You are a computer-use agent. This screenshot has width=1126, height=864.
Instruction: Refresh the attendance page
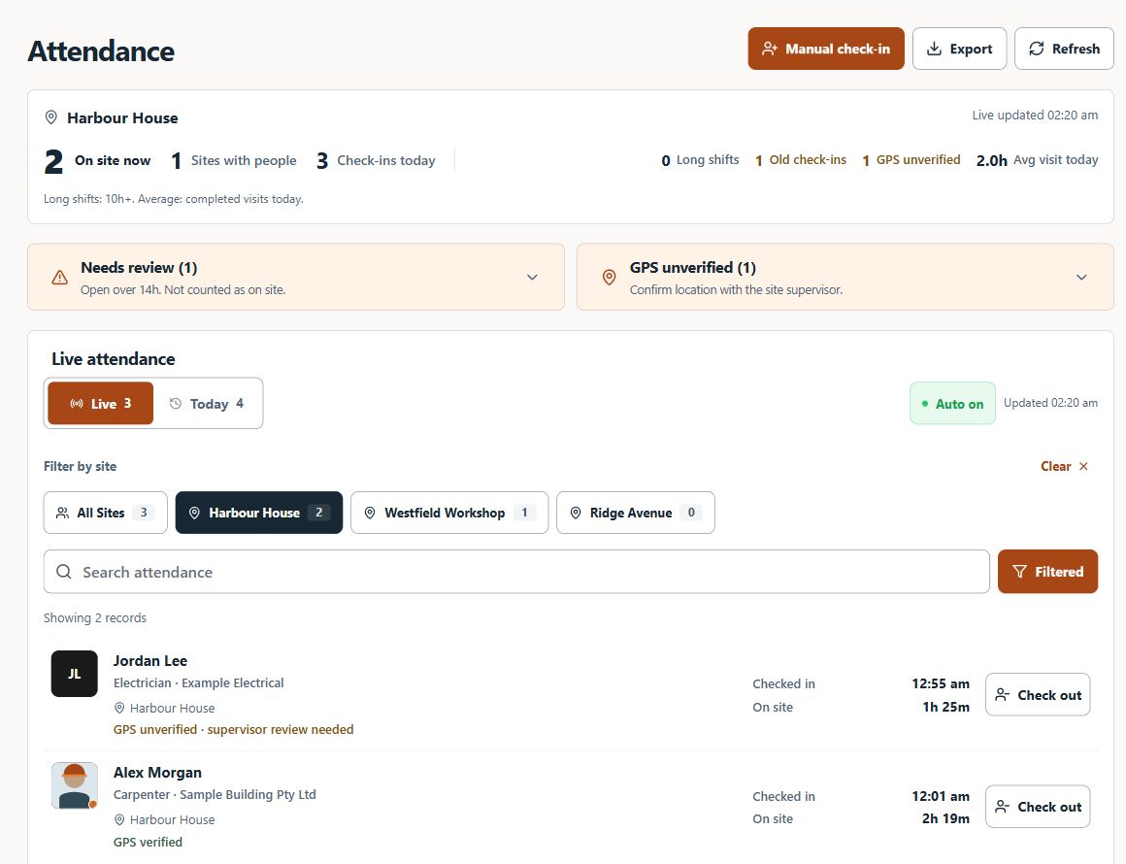tap(1064, 49)
